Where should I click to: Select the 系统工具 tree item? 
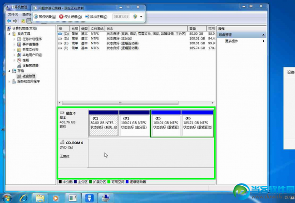24,34
